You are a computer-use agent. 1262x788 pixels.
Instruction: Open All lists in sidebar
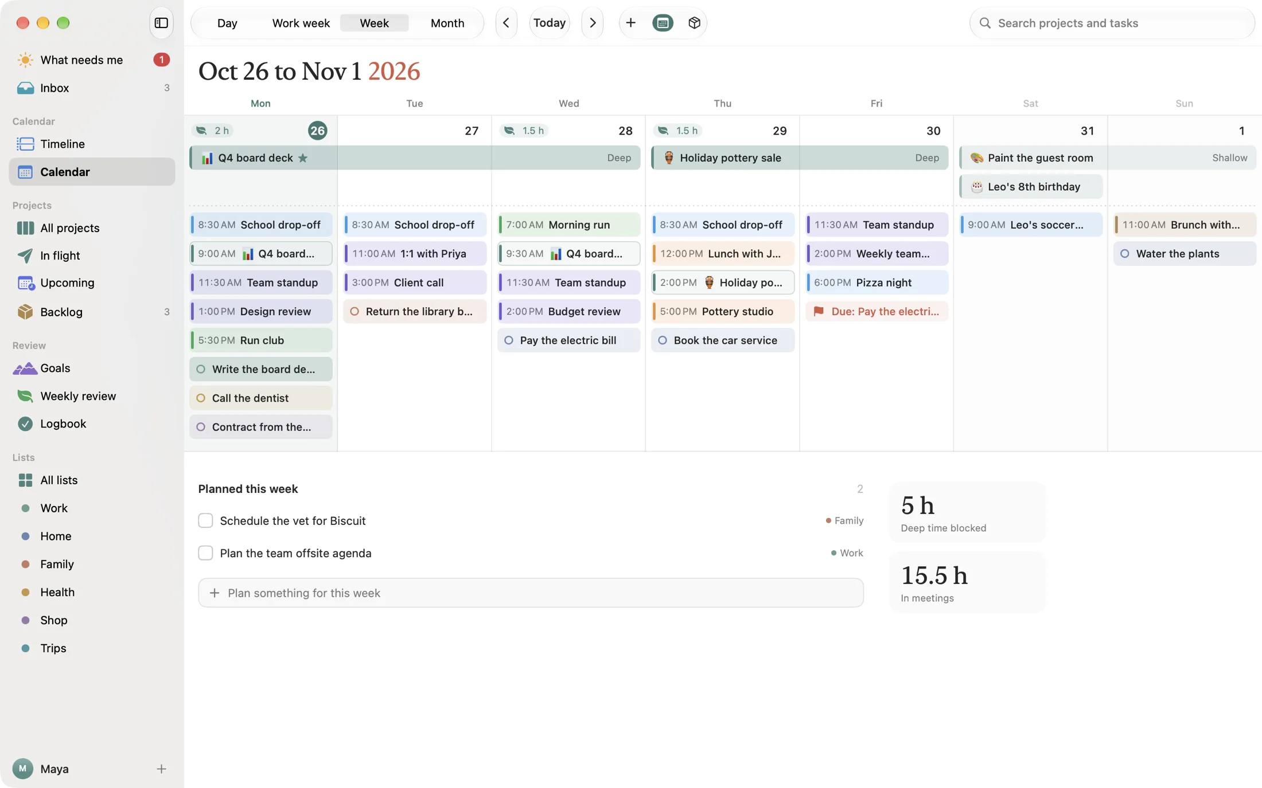(x=92, y=480)
